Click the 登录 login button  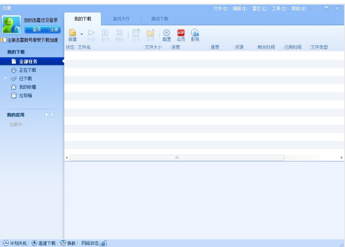pyautogui.click(x=36, y=30)
